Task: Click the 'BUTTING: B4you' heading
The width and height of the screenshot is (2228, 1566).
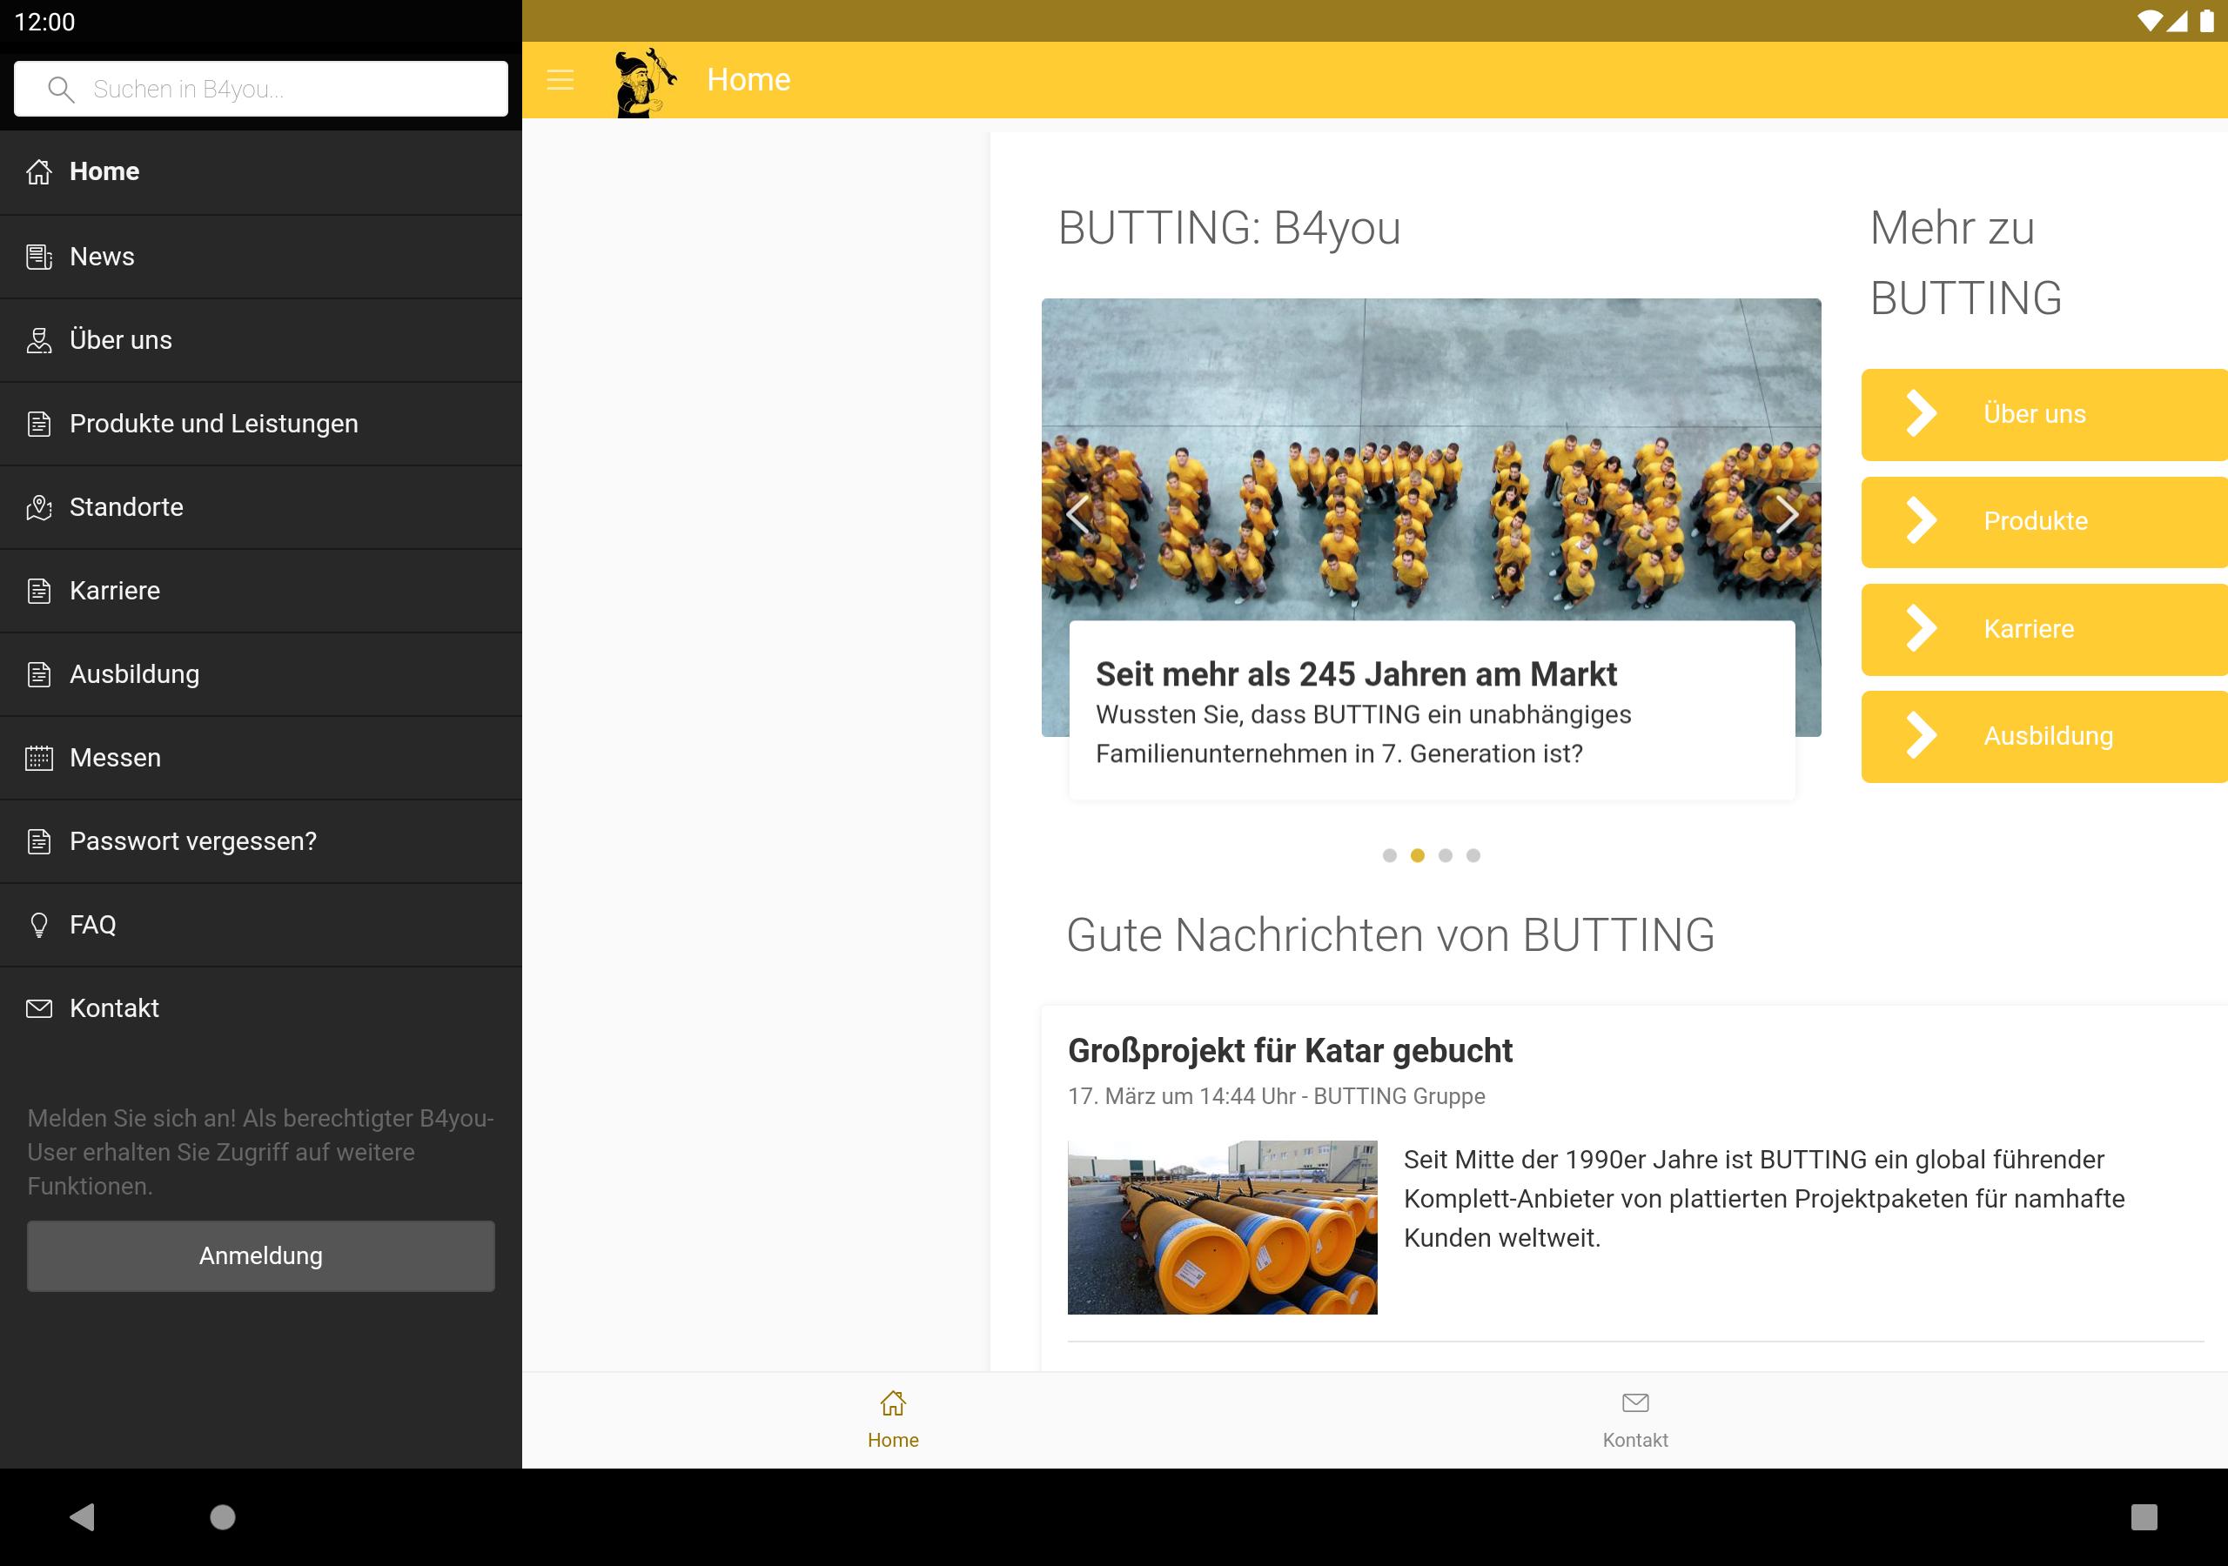Action: (1230, 229)
